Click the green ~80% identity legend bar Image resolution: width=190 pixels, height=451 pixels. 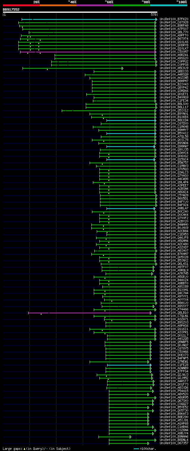click(x=132, y=5)
